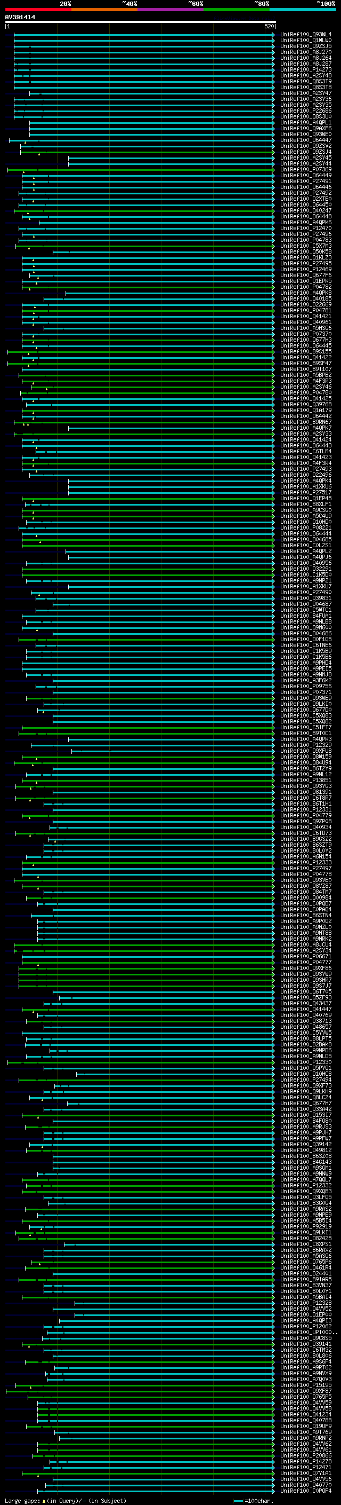341x1505 pixels.
Task: Click the purple ~60% identity legend bar
Action: pyautogui.click(x=170, y=10)
